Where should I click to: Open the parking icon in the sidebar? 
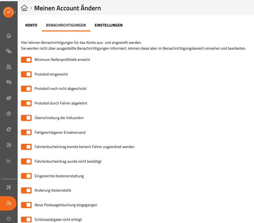pyautogui.click(x=9, y=114)
